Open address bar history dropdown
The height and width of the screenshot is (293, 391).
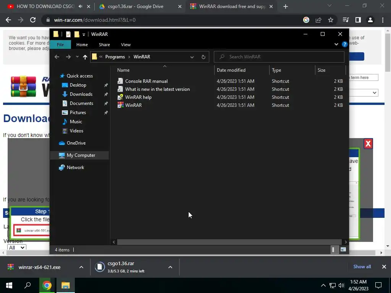pyautogui.click(x=192, y=57)
